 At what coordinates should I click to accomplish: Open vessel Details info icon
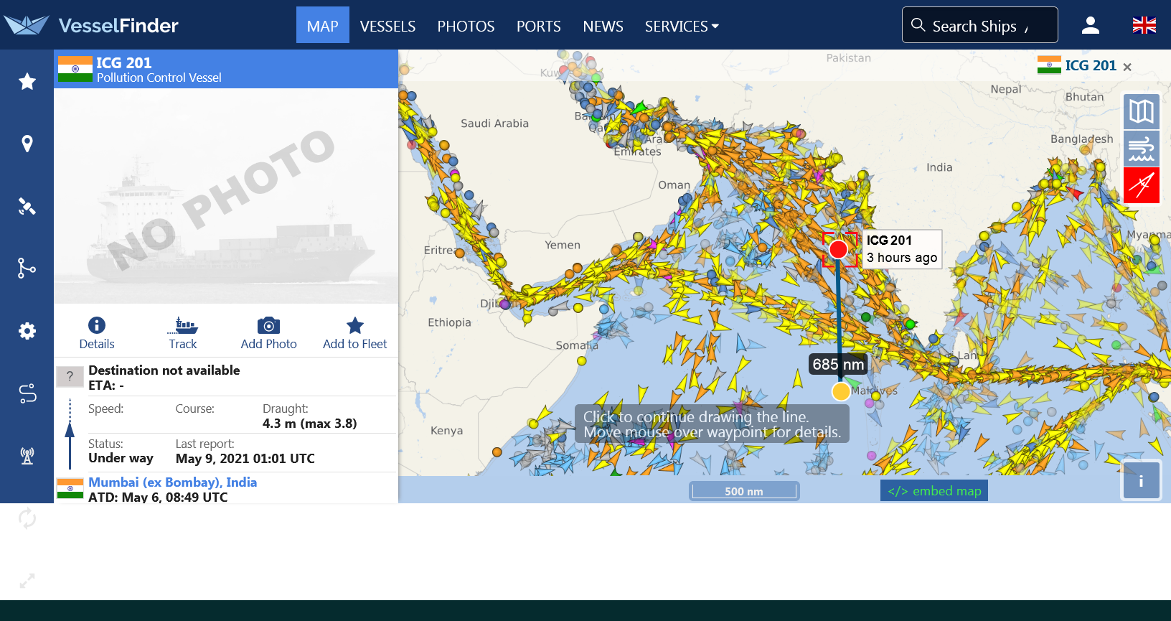[x=97, y=333]
